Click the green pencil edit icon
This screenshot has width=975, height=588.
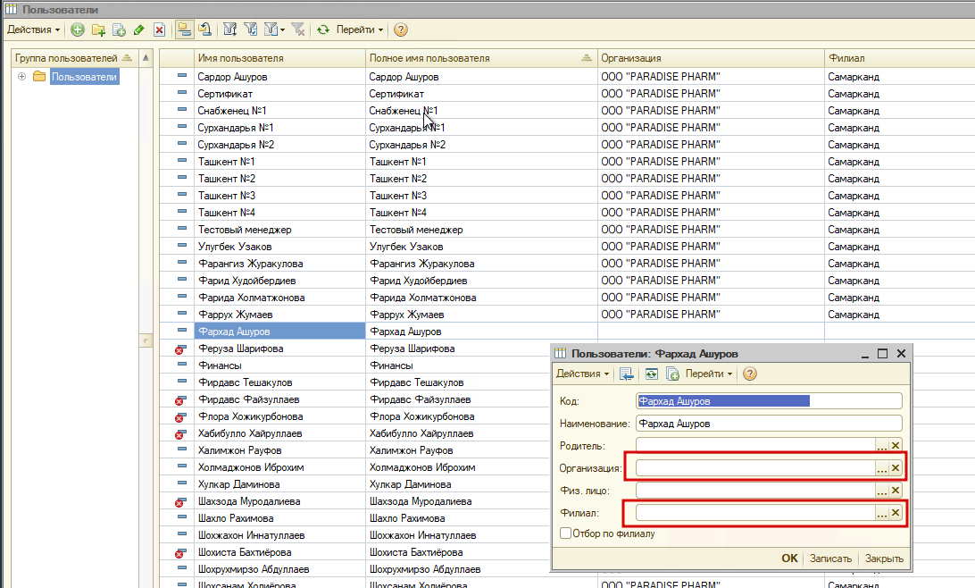[x=139, y=29]
